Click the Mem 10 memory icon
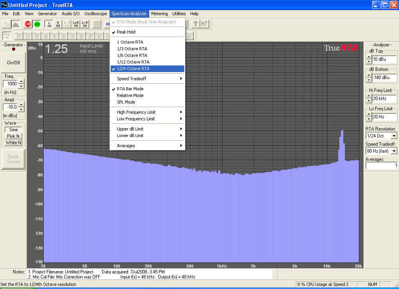Viewport: 399px width, 289px height. [x=99, y=35]
